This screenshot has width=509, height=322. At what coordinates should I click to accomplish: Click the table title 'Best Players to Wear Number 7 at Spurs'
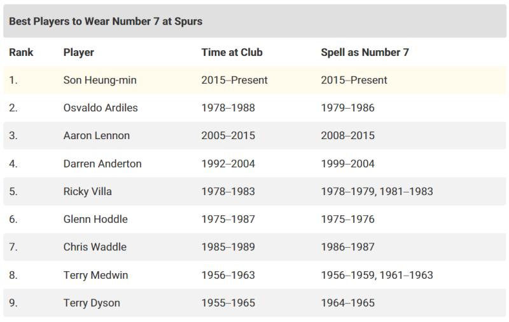(106, 21)
